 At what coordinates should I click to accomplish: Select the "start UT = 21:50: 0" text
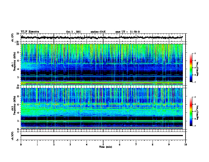127,32
